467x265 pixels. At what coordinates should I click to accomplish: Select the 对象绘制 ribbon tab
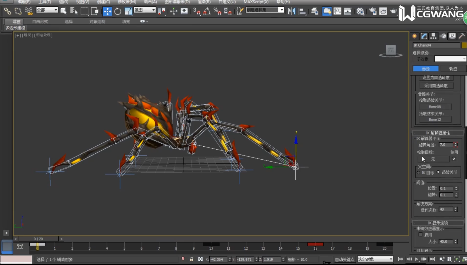[97, 21]
